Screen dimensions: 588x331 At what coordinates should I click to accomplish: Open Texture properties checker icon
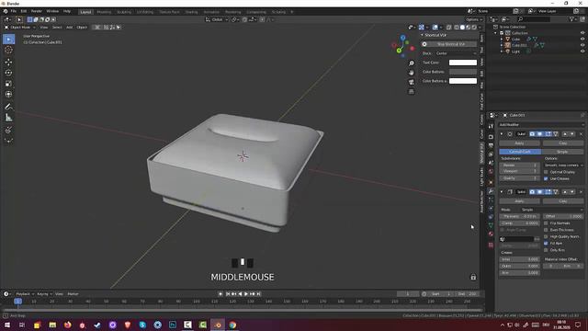point(491,245)
